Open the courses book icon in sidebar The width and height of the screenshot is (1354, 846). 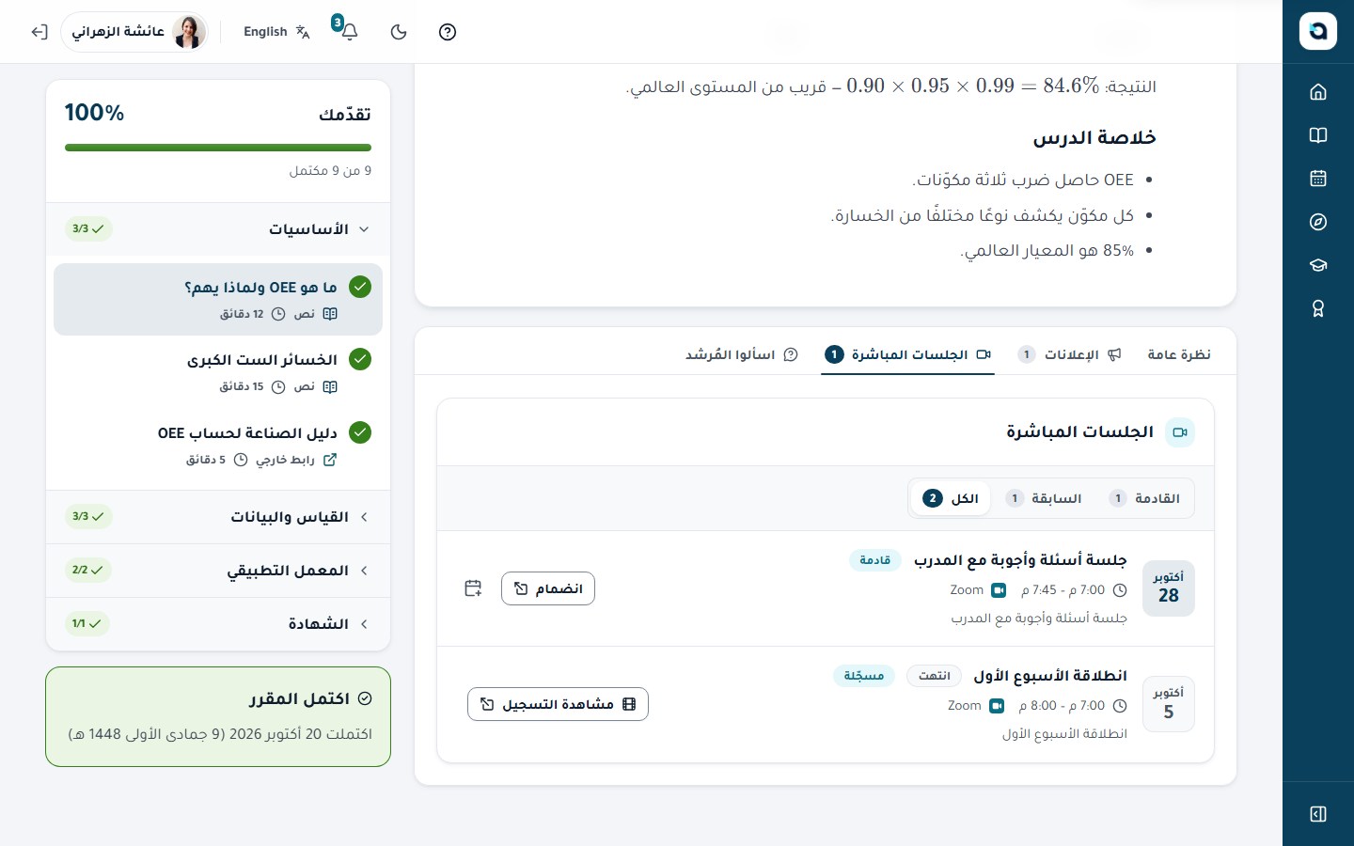tap(1318, 135)
